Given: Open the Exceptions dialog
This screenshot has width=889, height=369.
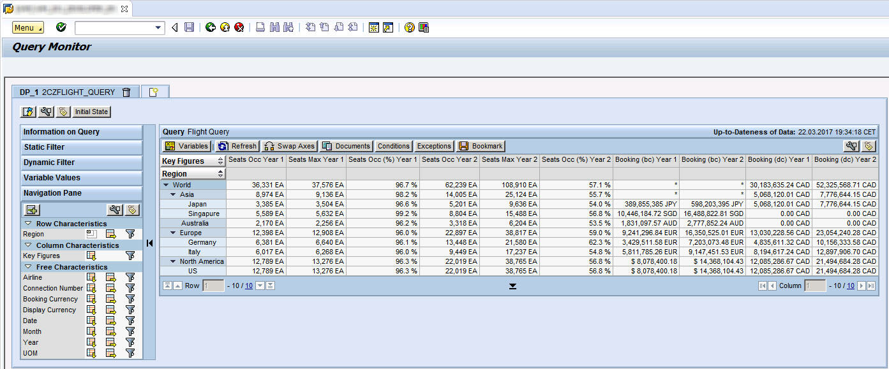Looking at the screenshot, I should point(434,146).
